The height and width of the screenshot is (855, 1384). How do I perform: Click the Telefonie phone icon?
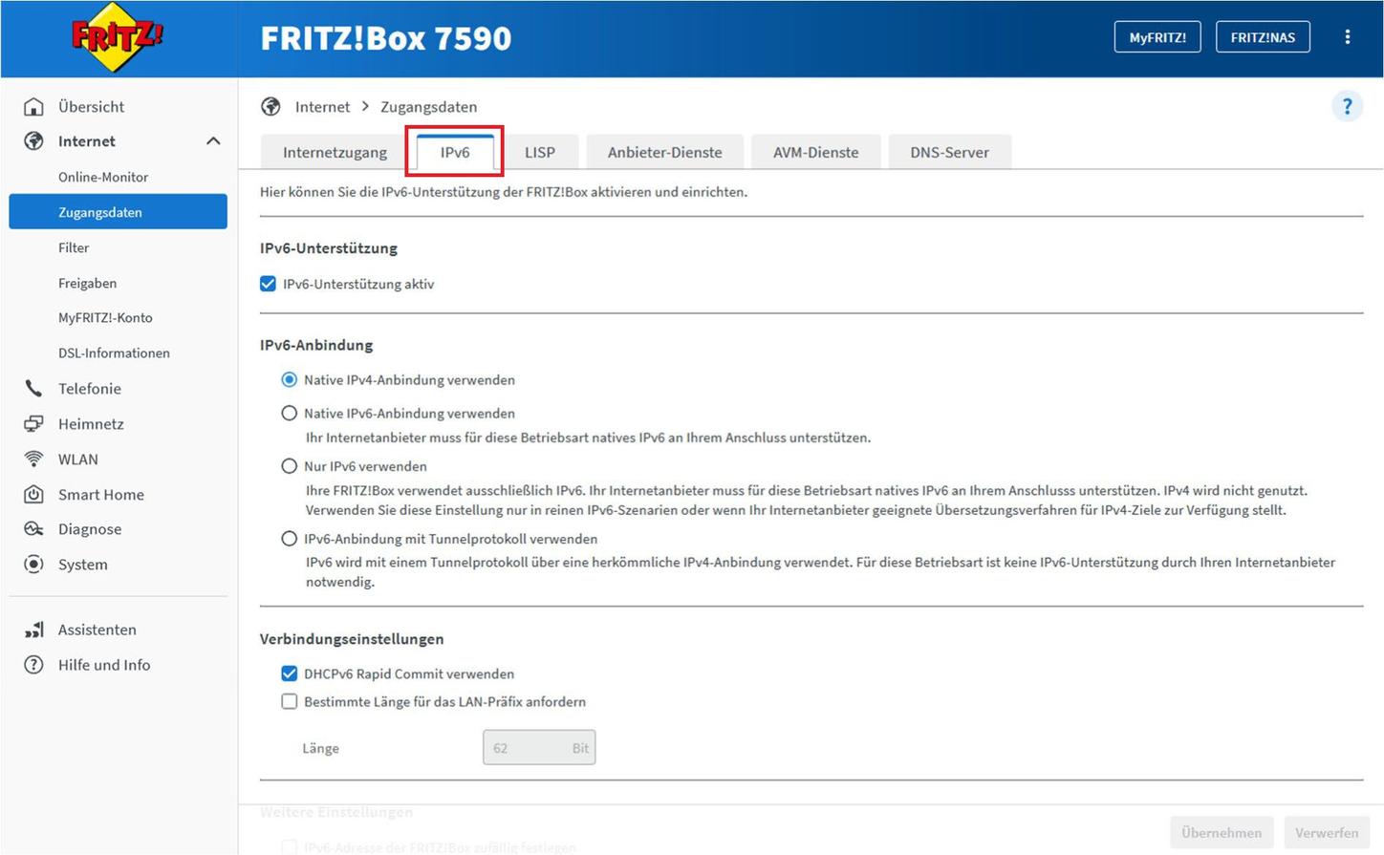click(34, 388)
